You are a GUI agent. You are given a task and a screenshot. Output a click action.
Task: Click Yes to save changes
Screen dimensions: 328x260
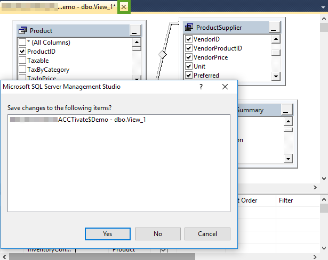pos(108,234)
